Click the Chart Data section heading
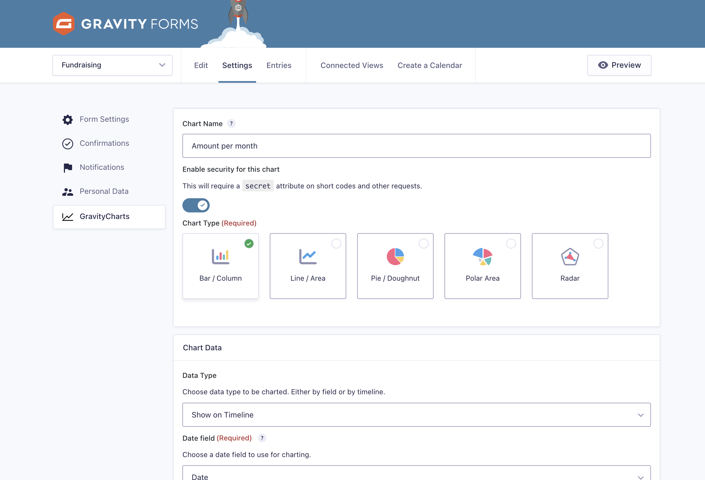Screen dimensions: 705x480 click(x=202, y=348)
